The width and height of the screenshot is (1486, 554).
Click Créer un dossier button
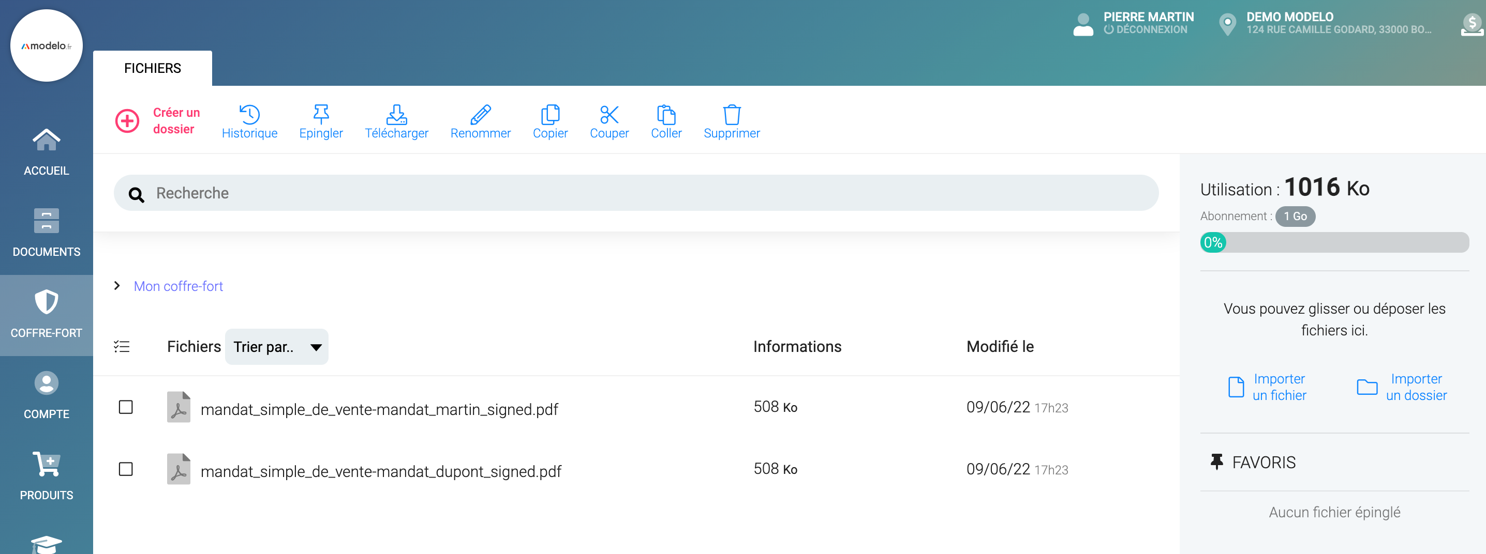tap(157, 121)
